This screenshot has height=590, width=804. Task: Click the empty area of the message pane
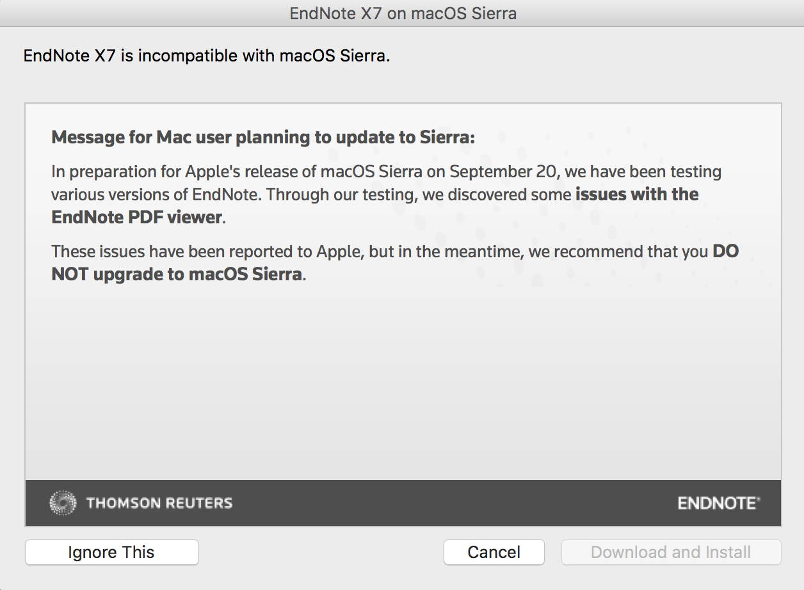403,384
